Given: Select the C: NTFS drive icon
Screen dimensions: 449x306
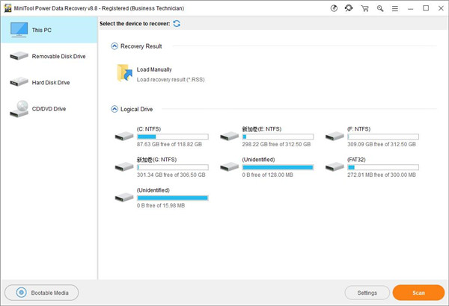Looking at the screenshot, I should pyautogui.click(x=124, y=137).
